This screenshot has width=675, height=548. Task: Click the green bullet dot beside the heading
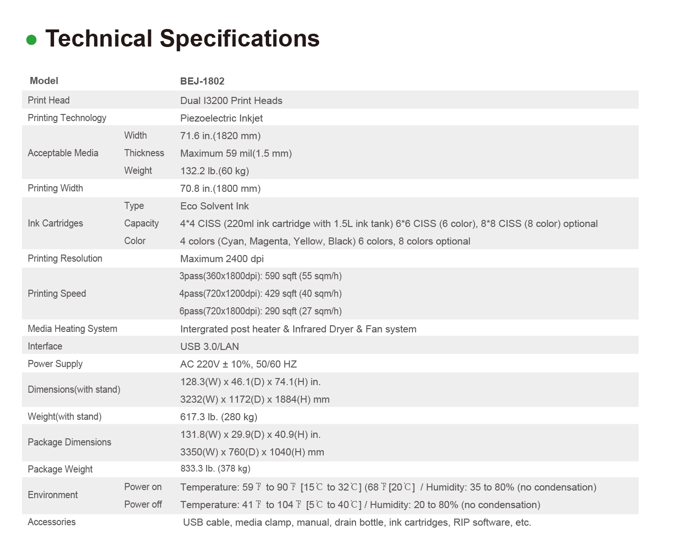click(31, 40)
